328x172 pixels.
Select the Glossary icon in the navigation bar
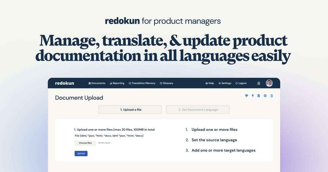tap(161, 83)
